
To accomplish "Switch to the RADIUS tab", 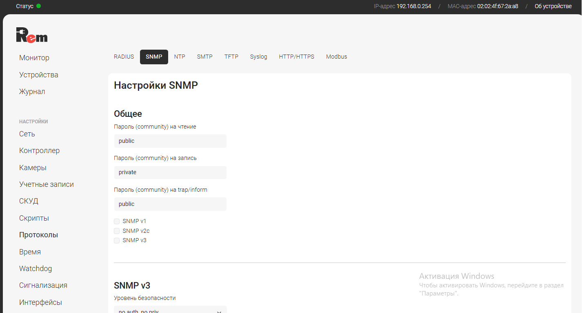I will coord(124,57).
